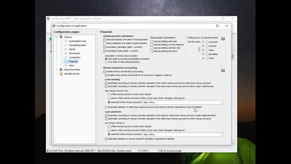Enable manual setting loan term

pyautogui.click(x=152, y=51)
